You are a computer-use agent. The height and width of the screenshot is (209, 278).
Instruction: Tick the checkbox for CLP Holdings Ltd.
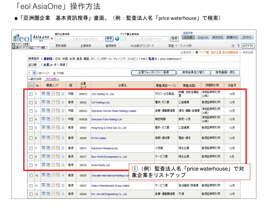click(x=31, y=103)
